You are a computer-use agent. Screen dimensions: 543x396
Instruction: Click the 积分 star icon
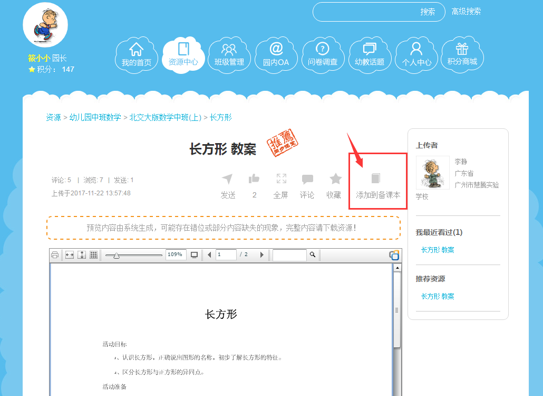pyautogui.click(x=32, y=69)
